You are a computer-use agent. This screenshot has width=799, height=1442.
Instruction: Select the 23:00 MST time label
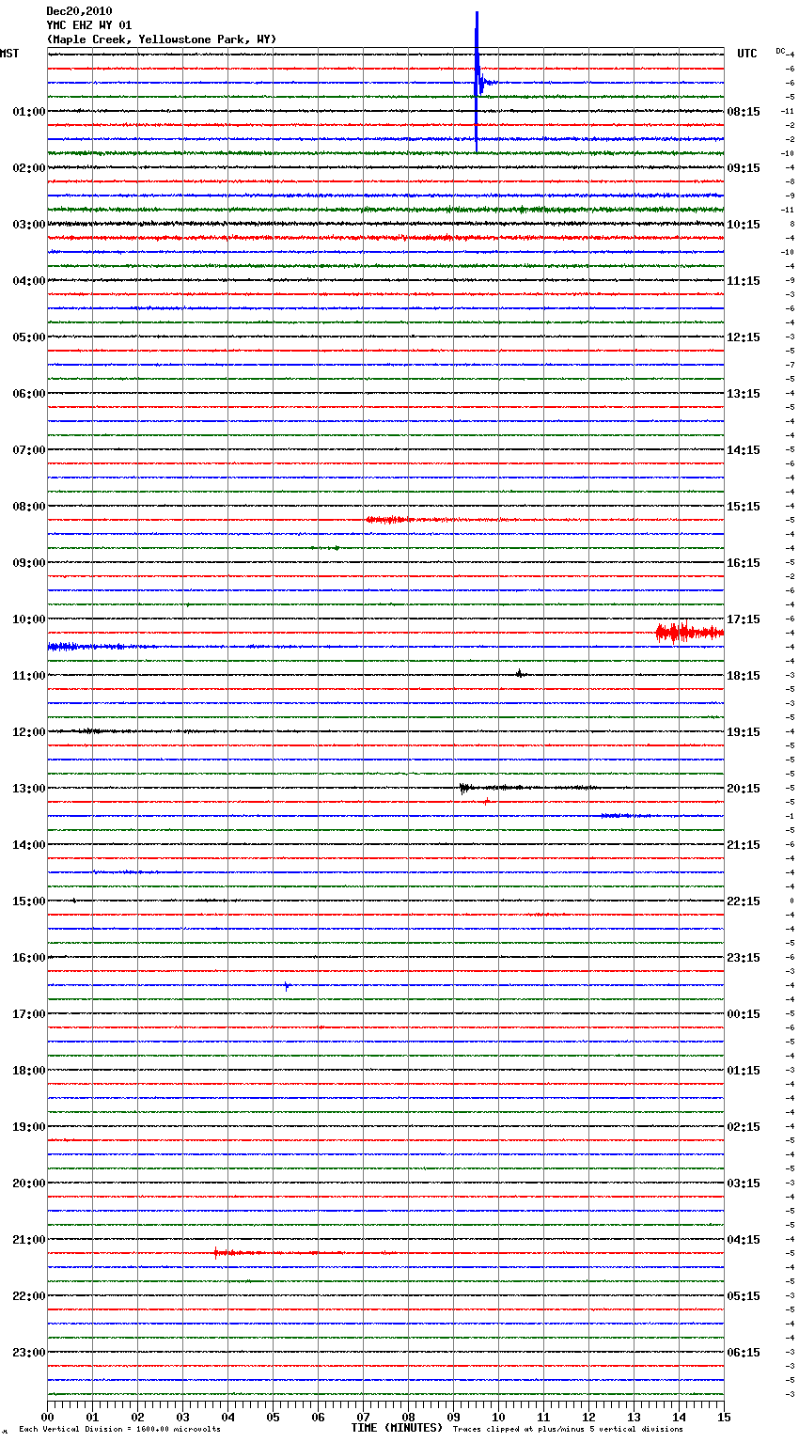pos(29,1353)
